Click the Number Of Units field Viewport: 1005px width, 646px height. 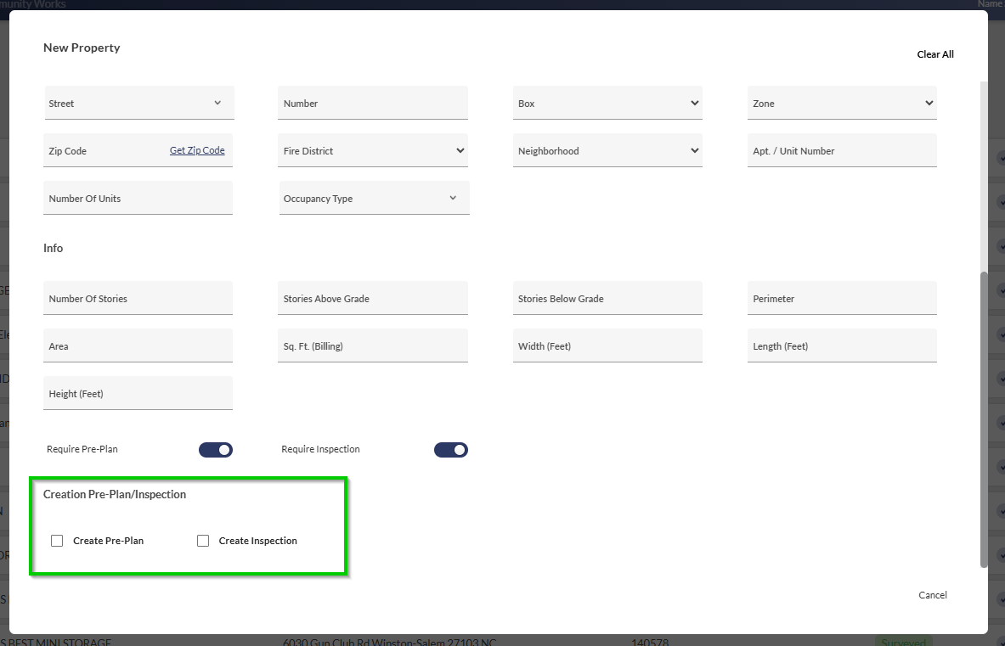(138, 199)
